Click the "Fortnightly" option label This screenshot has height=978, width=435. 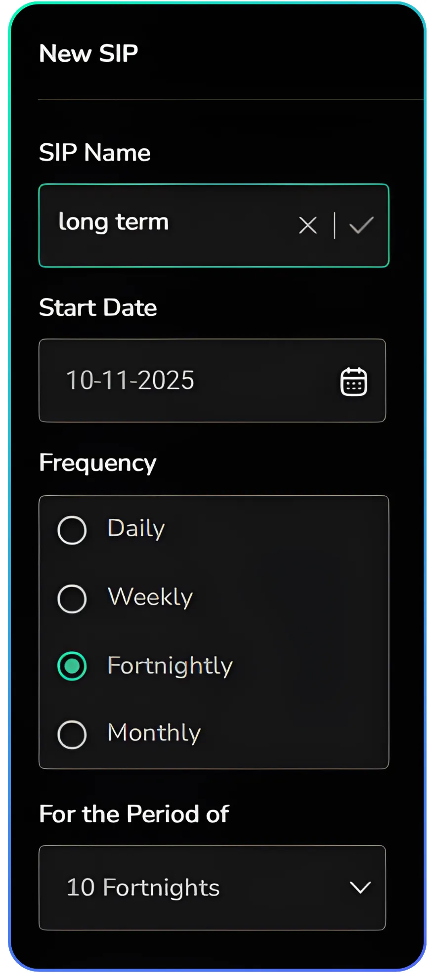(x=170, y=666)
